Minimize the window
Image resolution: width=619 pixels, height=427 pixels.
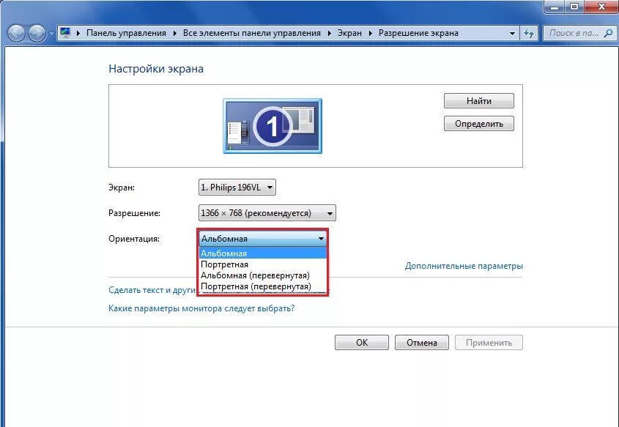point(555,7)
